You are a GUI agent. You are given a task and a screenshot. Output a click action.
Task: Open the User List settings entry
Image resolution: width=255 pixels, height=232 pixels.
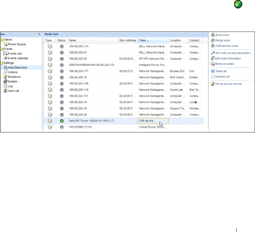[x=13, y=91]
